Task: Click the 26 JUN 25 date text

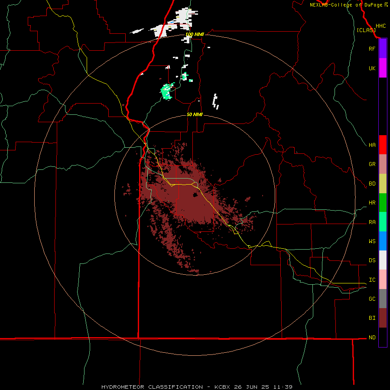Action: 252,387
